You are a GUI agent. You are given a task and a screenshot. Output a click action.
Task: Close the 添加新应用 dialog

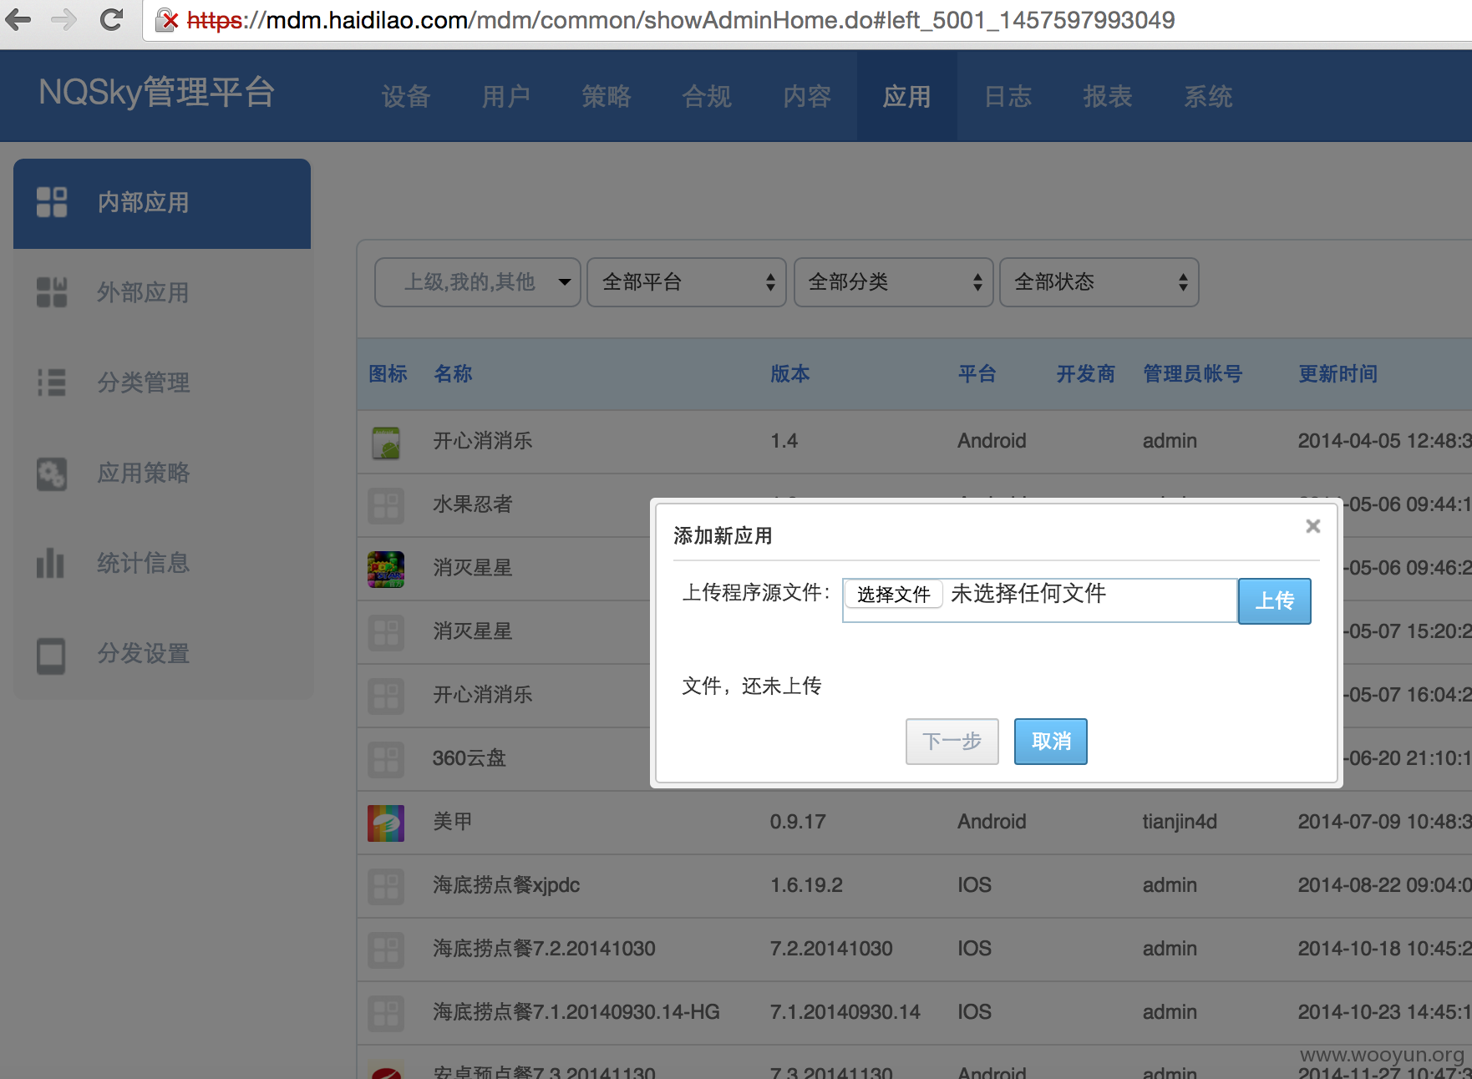1313,526
